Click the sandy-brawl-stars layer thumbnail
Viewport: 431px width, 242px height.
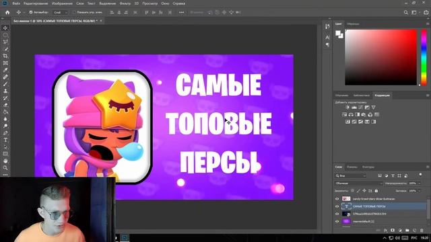coord(346,199)
